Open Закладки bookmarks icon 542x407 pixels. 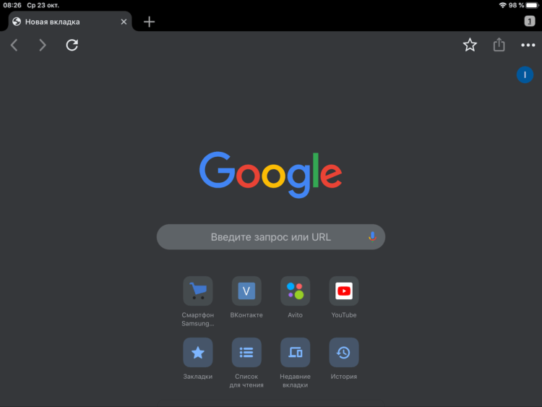point(198,352)
